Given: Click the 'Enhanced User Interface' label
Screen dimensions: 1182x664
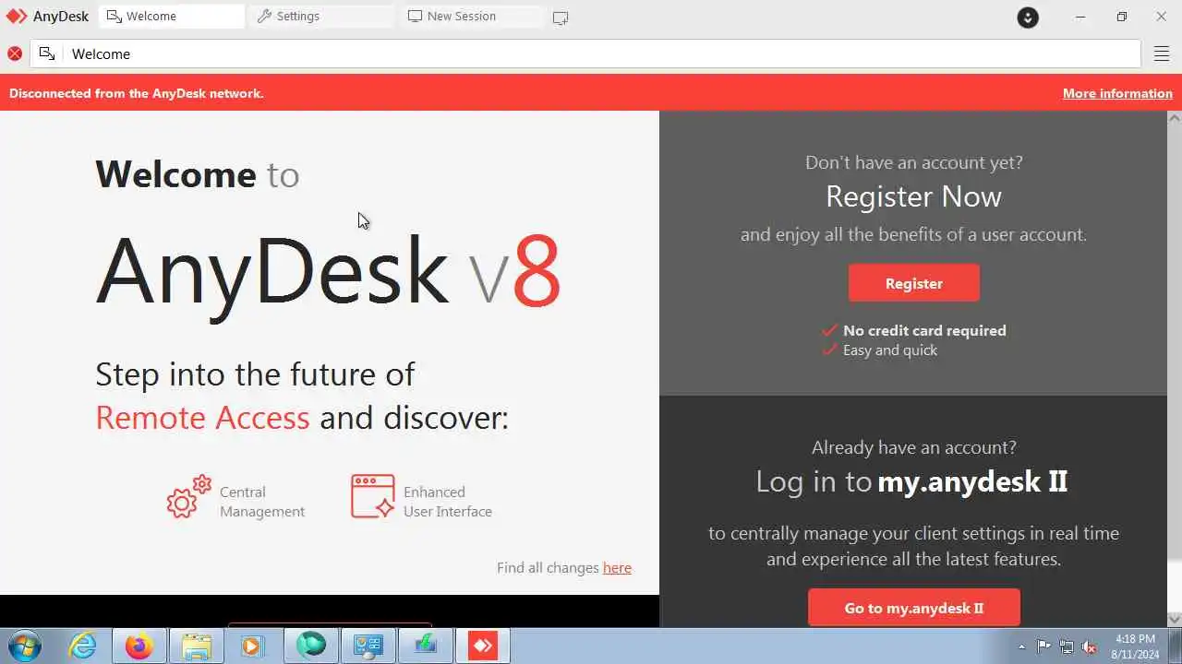Looking at the screenshot, I should pyautogui.click(x=448, y=502).
